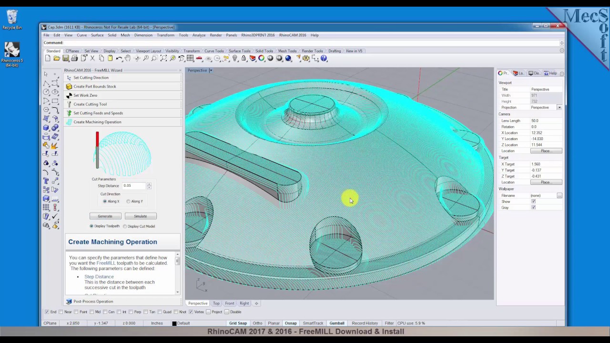Expand the Set Work Zero step
Screen dimensions: 610x343
[123, 95]
